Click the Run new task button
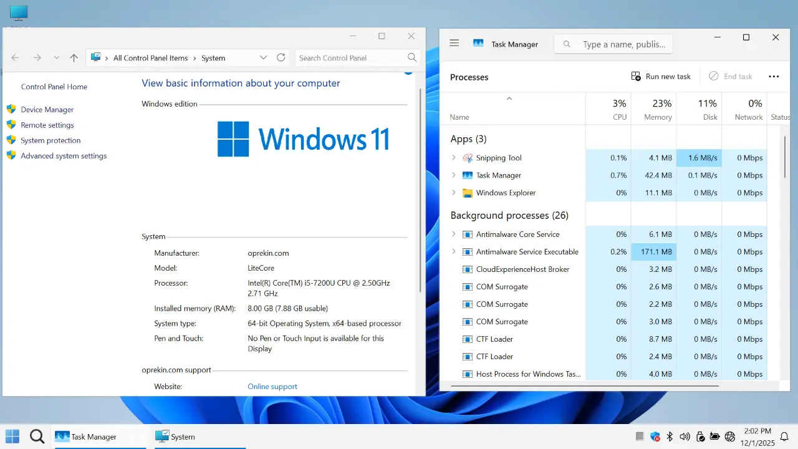798x449 pixels. click(661, 76)
